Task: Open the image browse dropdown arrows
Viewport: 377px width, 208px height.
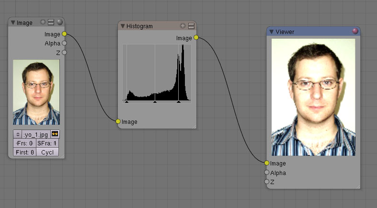Action: coord(18,134)
